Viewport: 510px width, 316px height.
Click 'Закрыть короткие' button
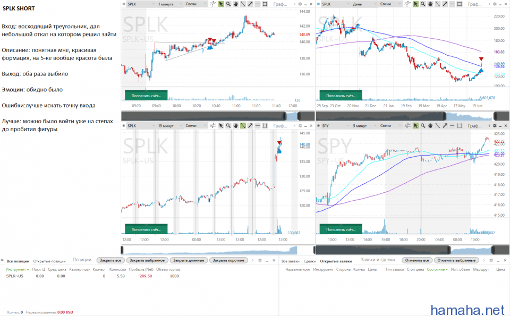point(228,260)
